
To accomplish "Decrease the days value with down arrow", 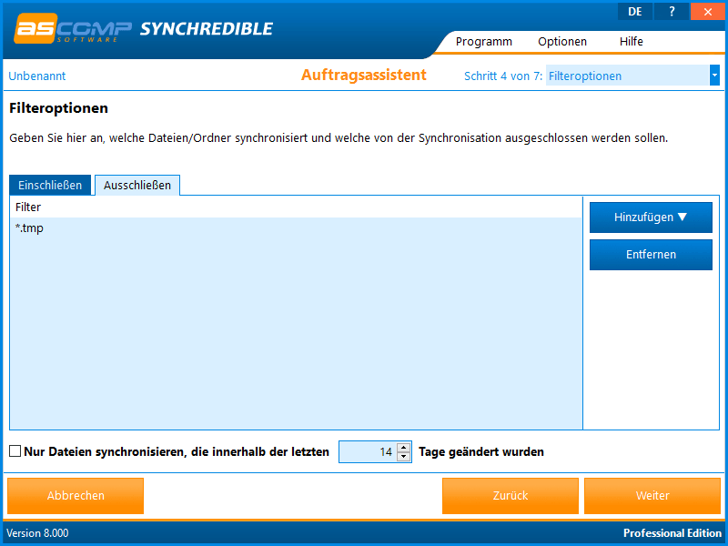I will click(404, 457).
